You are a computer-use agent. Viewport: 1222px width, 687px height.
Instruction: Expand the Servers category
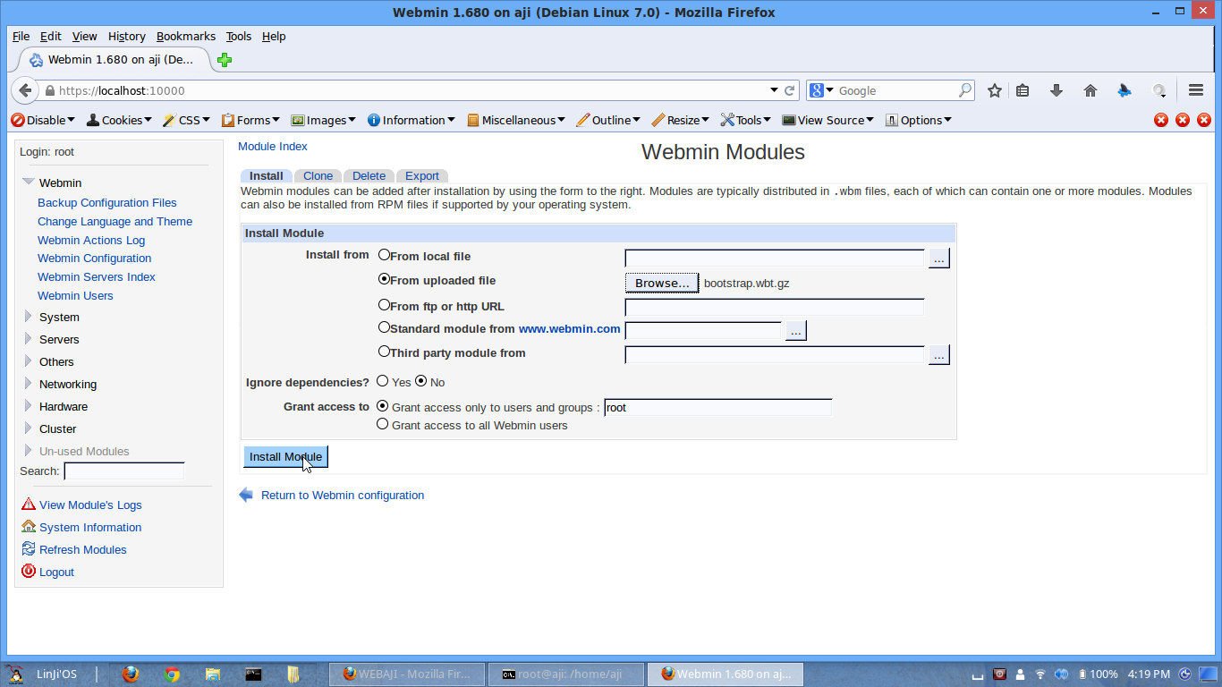click(x=29, y=339)
